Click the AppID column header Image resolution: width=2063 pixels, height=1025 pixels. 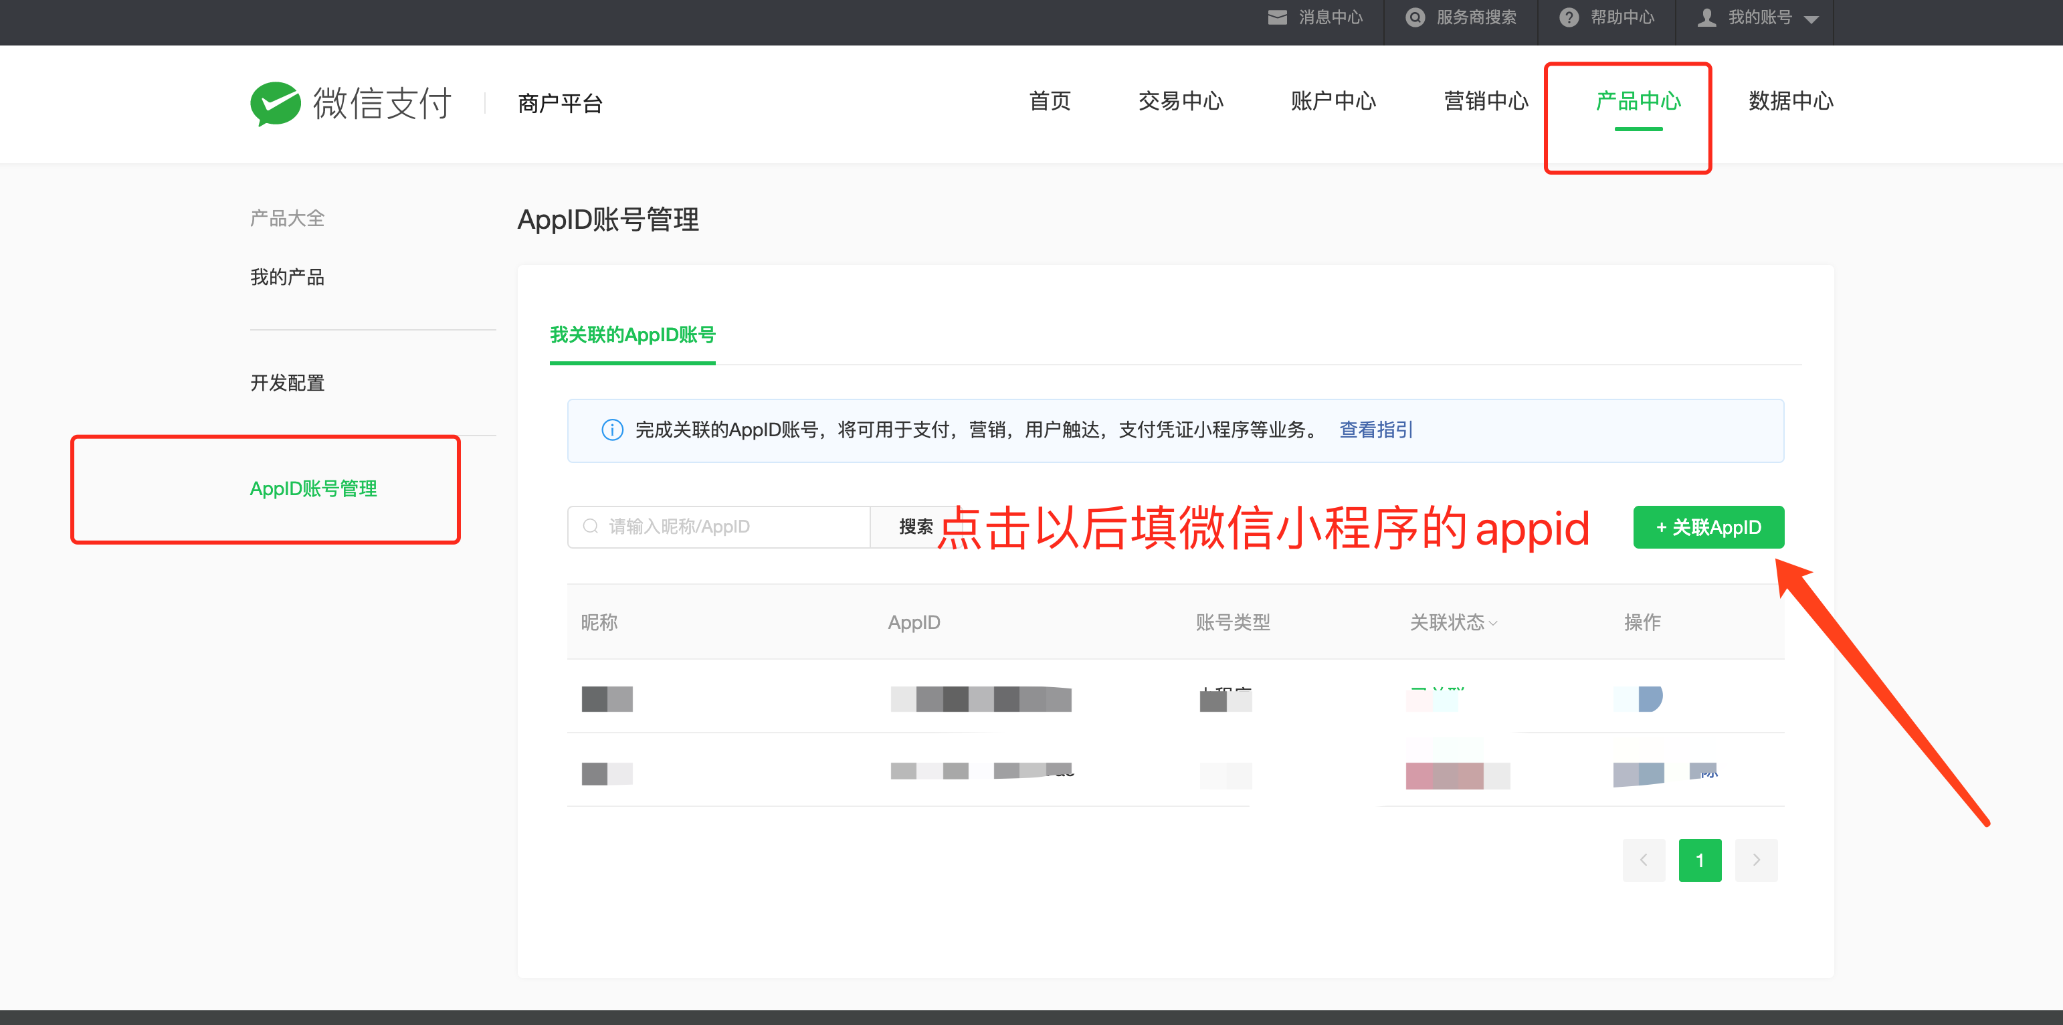click(x=914, y=622)
